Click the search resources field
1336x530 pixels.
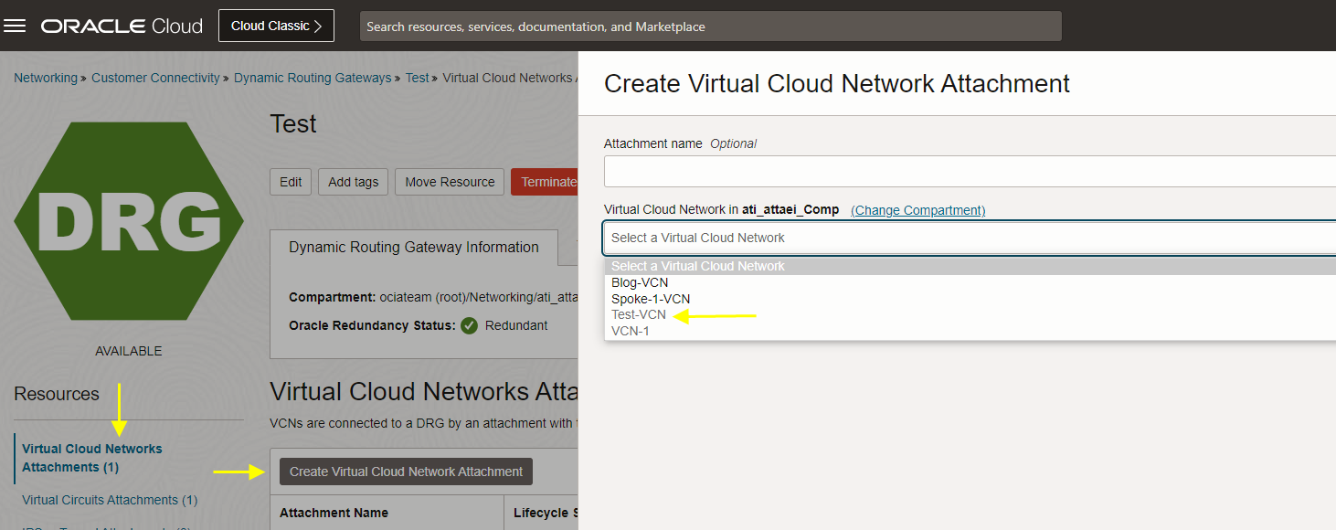(710, 26)
